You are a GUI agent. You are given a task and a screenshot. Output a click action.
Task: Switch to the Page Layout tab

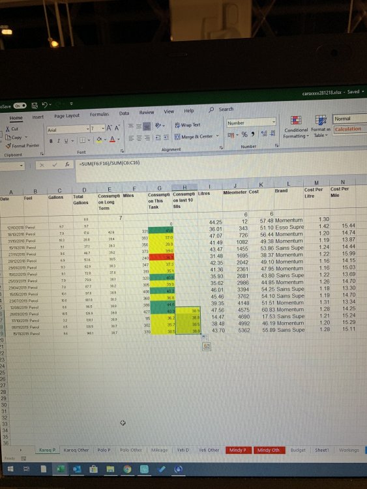coord(66,115)
